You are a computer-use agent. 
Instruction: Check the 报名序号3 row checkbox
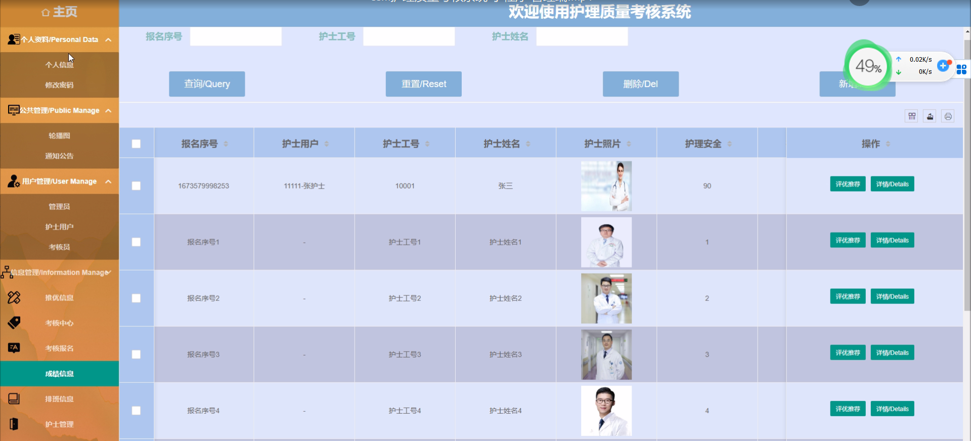[136, 354]
